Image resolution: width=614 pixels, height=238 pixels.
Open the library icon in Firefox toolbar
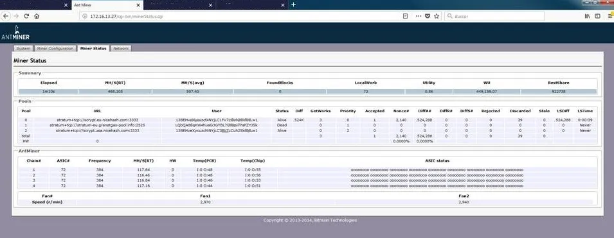click(587, 16)
